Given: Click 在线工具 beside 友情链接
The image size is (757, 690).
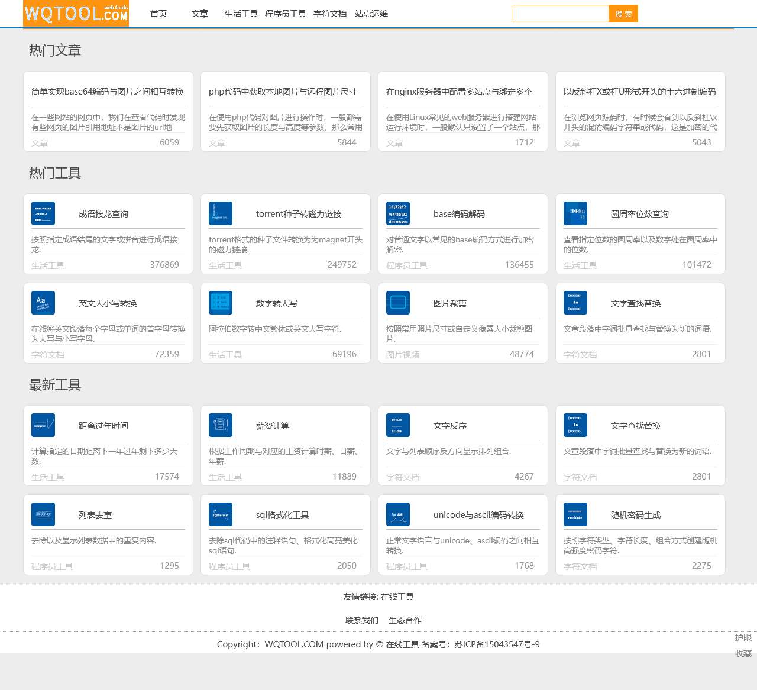Looking at the screenshot, I should [x=397, y=597].
